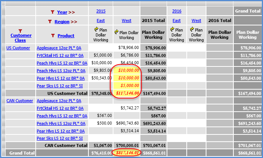Image resolution: width=263 pixels, height=158 pixels.
Task: Click the Plan Dollar Working icon under 2016 West
Action: tap(192, 29)
